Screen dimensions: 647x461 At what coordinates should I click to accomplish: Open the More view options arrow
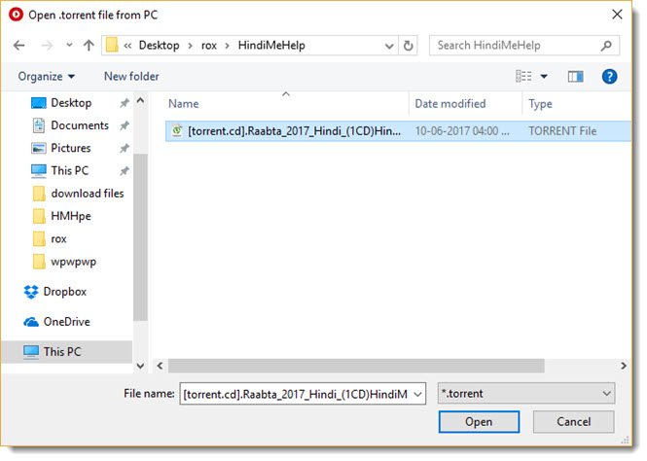(544, 76)
